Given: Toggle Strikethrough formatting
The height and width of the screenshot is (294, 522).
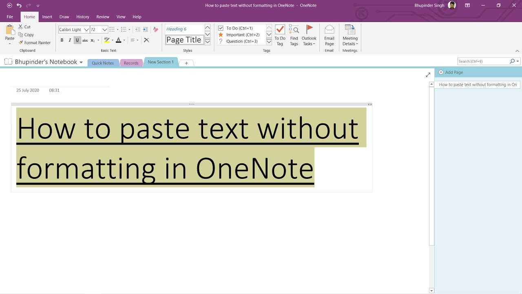Looking at the screenshot, I should point(85,40).
